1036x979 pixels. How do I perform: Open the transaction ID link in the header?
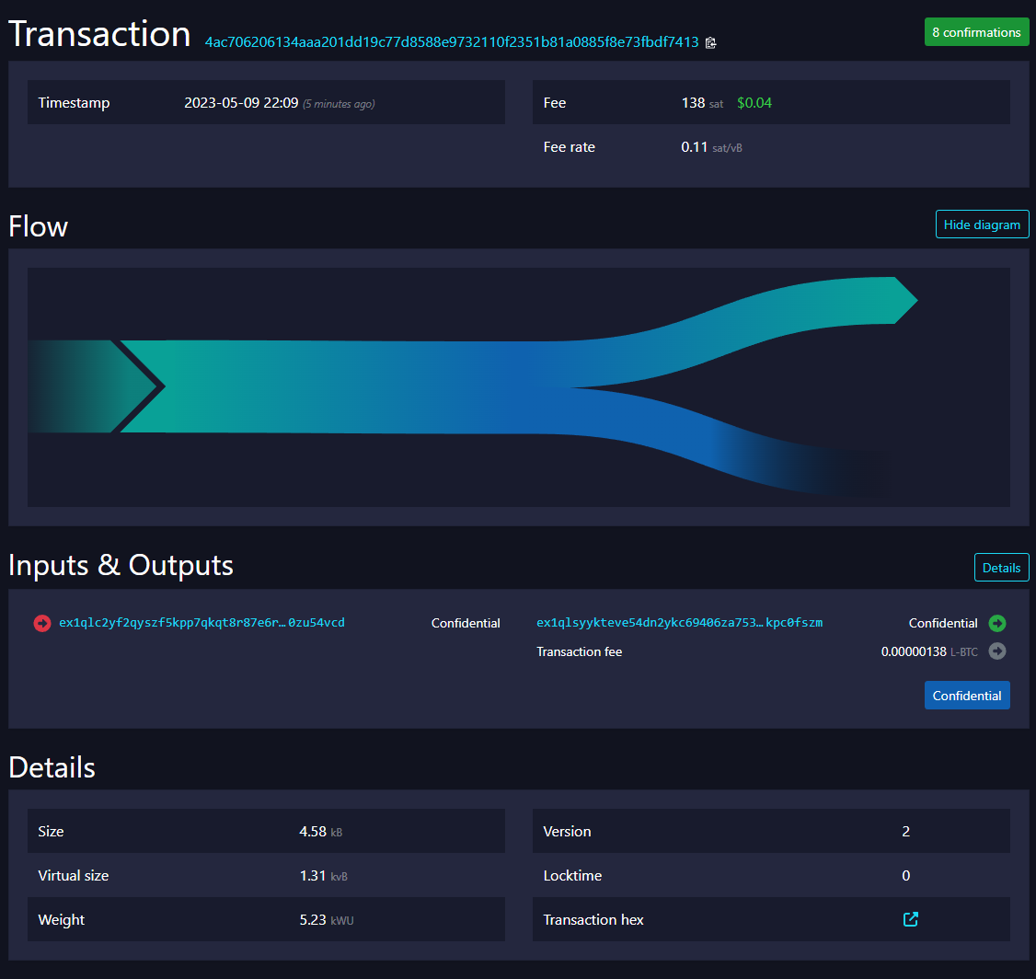449,42
